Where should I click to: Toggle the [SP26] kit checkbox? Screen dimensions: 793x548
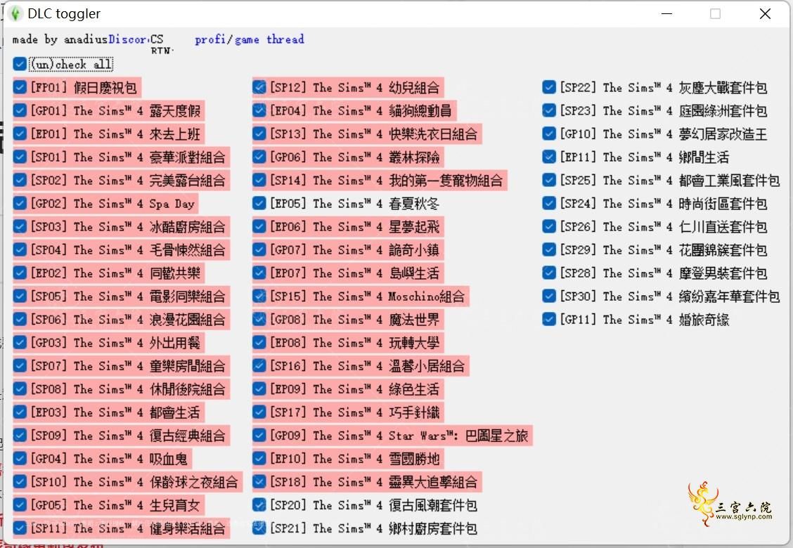pos(549,227)
